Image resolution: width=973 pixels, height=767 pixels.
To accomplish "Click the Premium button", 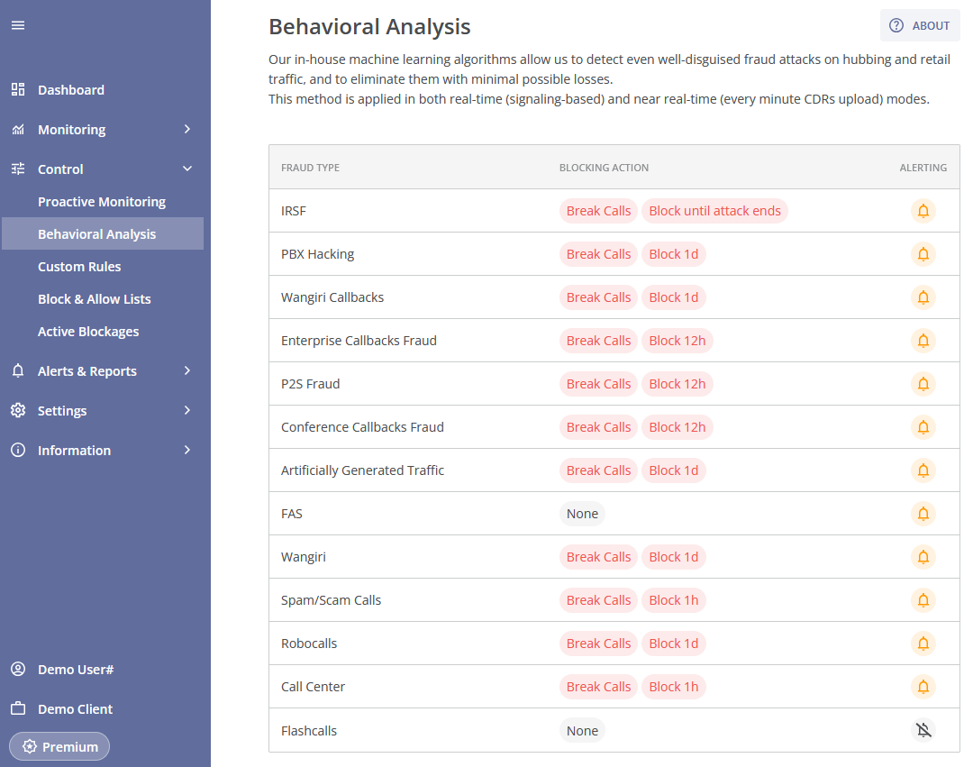I will [x=59, y=746].
